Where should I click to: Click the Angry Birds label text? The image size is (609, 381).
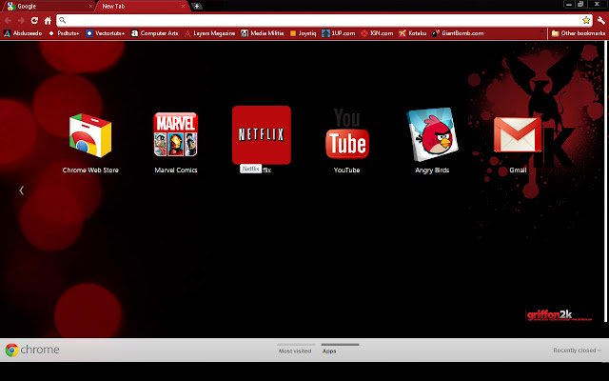(432, 170)
